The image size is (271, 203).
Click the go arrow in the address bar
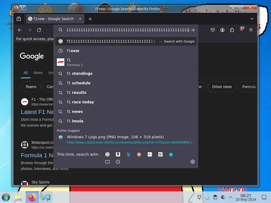193,30
